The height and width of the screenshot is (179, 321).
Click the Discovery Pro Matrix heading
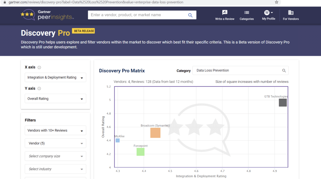(x=122, y=71)
